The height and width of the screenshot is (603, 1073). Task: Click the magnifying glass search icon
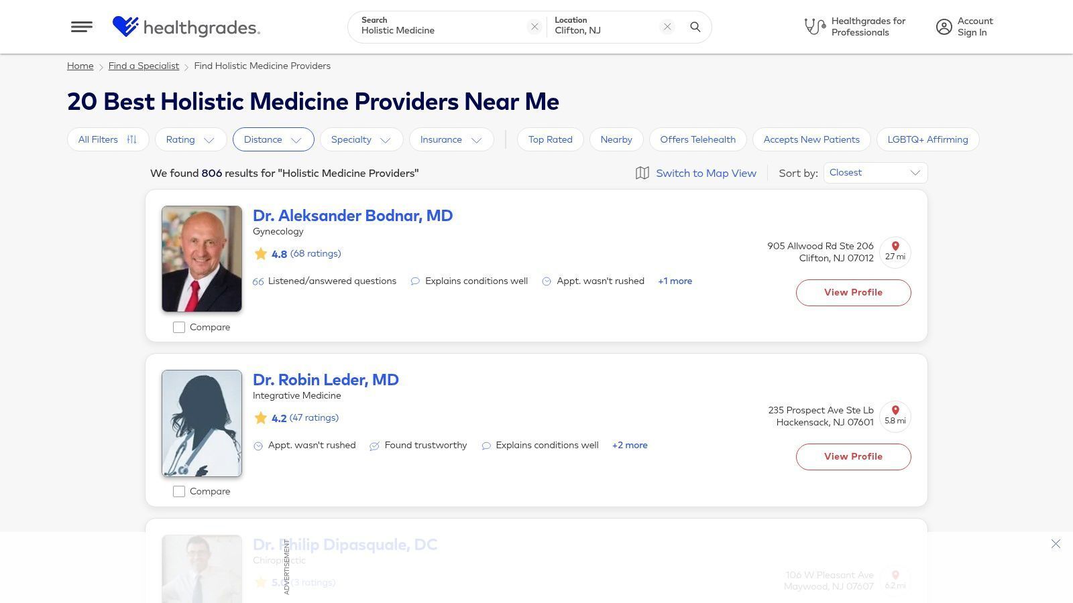pos(695,27)
